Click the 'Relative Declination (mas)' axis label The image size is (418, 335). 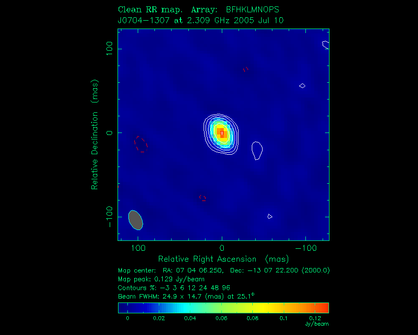point(95,134)
